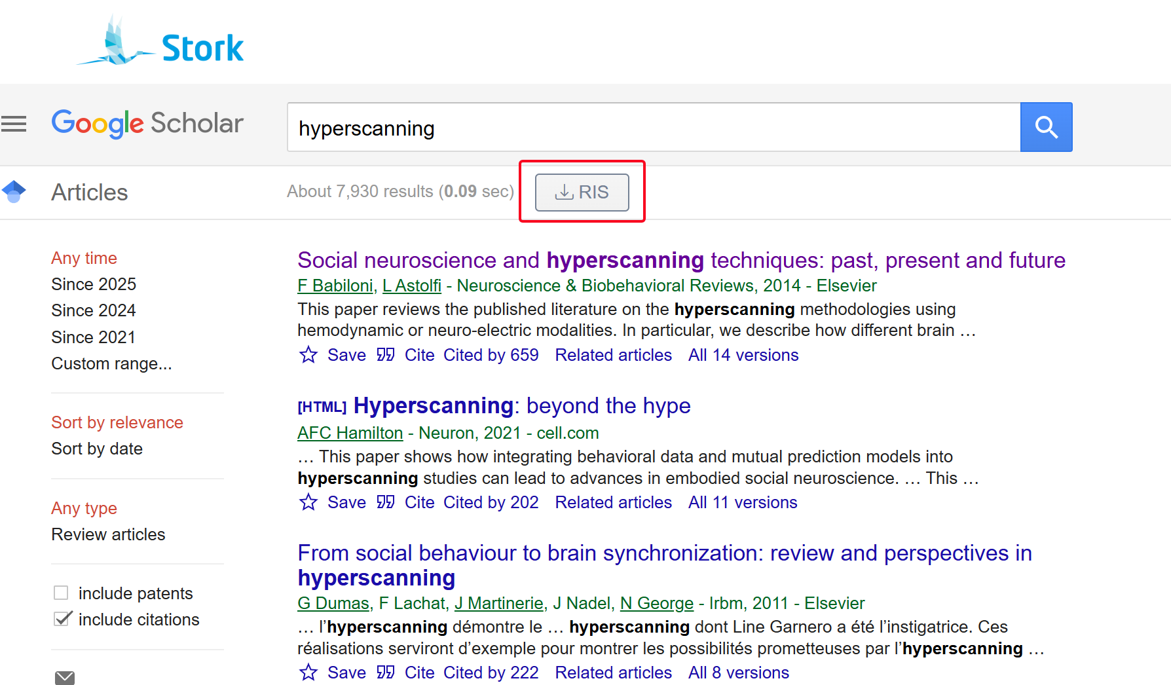Image resolution: width=1171 pixels, height=685 pixels.
Task: Open the Custom range date option
Action: [111, 363]
